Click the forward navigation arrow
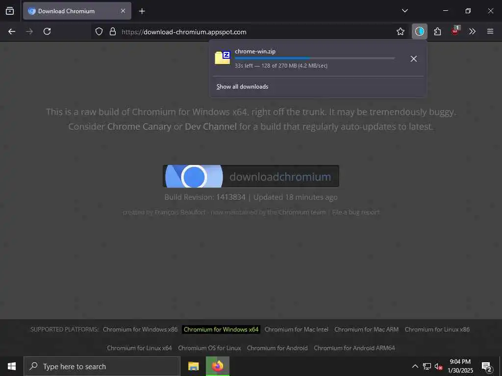This screenshot has width=502, height=376. (x=29, y=31)
